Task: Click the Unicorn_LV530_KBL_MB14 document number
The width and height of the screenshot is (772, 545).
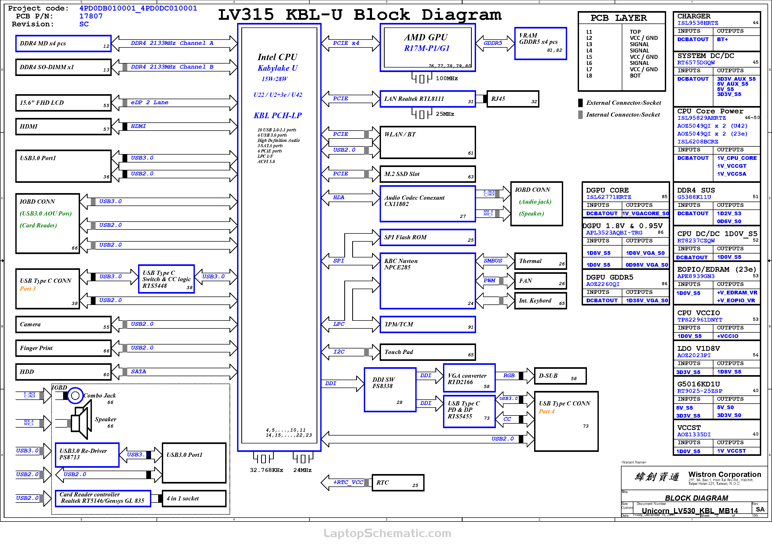Action: click(690, 511)
